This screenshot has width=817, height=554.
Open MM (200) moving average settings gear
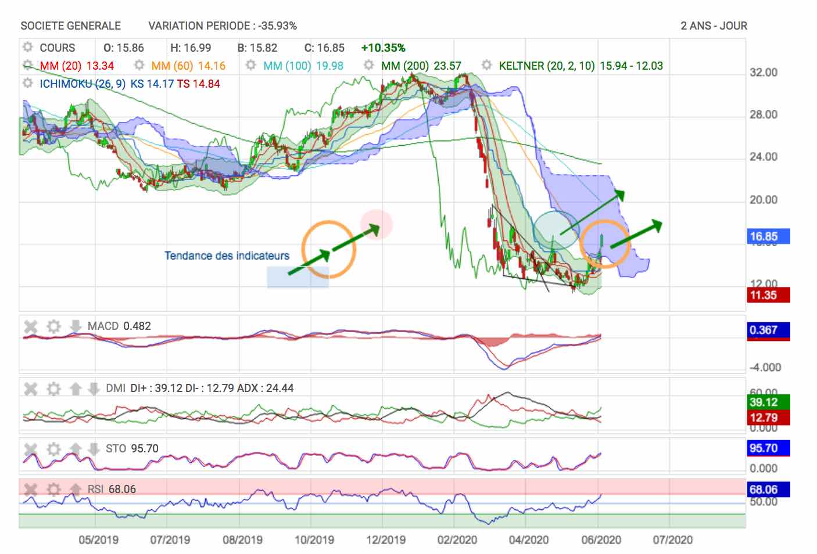(368, 65)
